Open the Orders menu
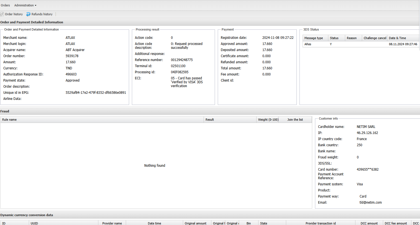The width and height of the screenshot is (420, 225). pos(5,5)
